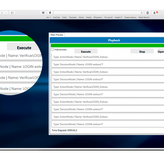Select the first ActionNode VerificarLOGIN_Exitoso row
The width and height of the screenshot is (164, 164).
pyautogui.click(x=108, y=57)
